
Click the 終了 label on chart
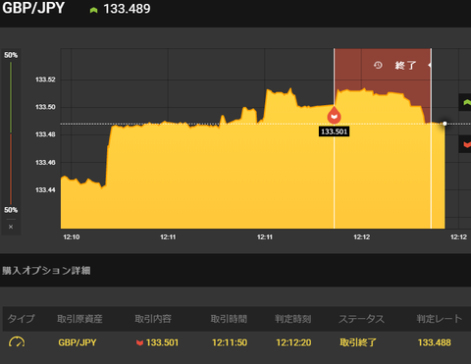405,66
